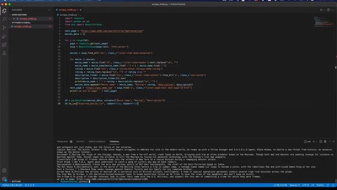Click the 'for i in range' loop line
Viewport: 337px width, 190px height.
point(77,40)
